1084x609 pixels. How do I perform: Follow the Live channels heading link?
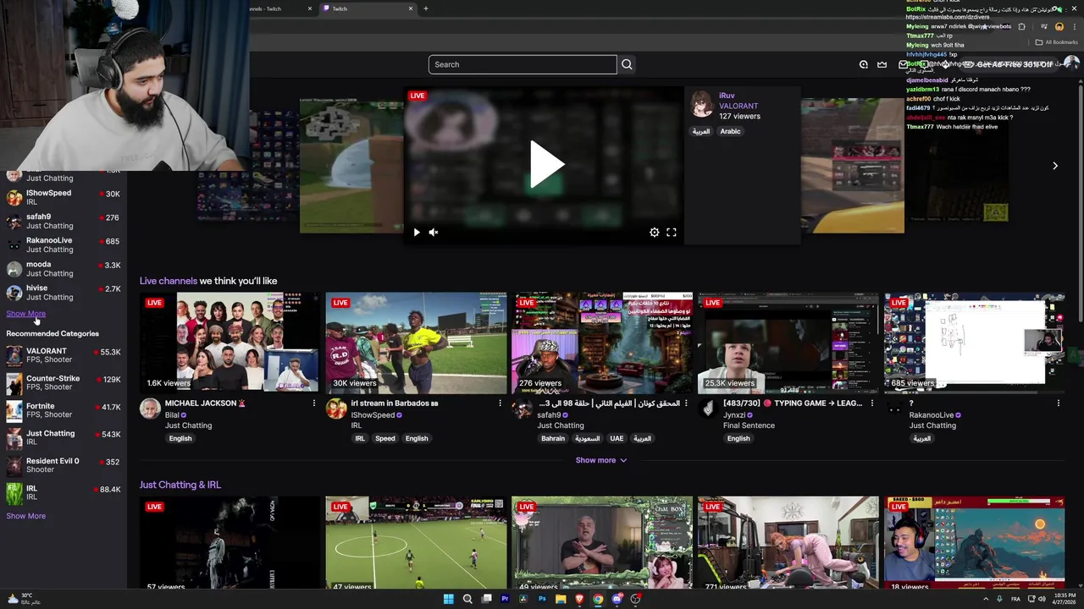pos(169,281)
